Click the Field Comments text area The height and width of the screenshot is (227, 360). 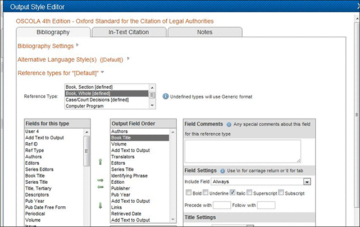pos(242,151)
